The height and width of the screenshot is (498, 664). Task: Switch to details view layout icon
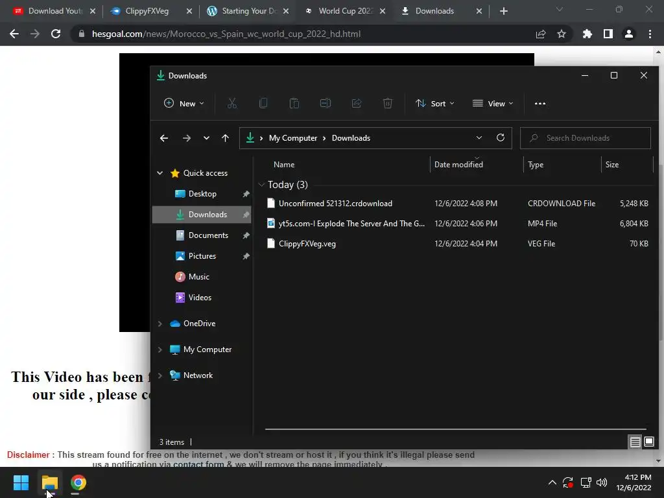(635, 442)
